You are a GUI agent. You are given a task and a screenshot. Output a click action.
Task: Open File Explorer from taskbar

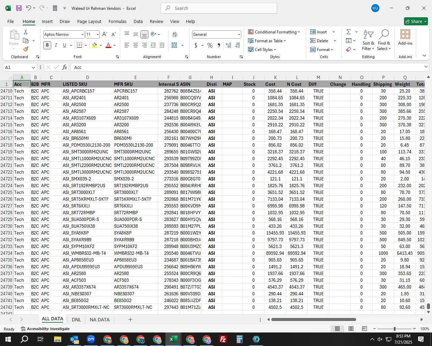coord(57,339)
